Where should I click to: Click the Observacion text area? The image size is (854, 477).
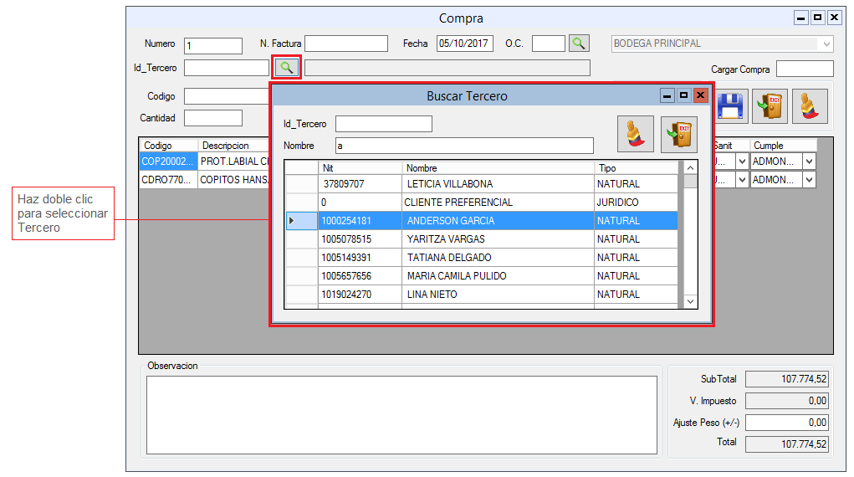401,414
